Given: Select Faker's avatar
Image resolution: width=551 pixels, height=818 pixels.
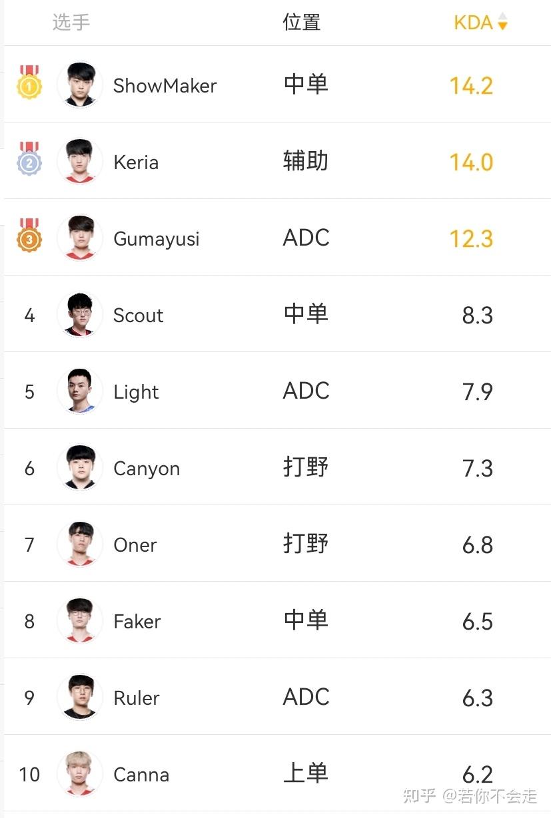Looking at the screenshot, I should [80, 620].
